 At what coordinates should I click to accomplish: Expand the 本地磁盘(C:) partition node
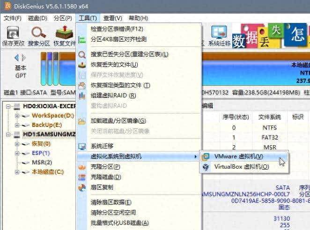coord(17,172)
